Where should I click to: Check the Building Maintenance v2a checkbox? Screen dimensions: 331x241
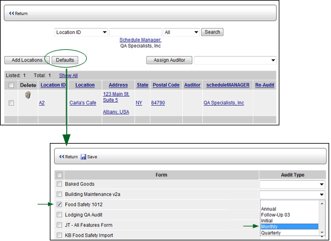point(60,194)
